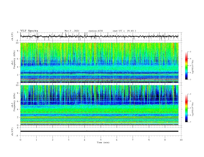Screen dimensions: 204x157
Task: Click the "4" tick on the time axis
Action: pyautogui.click(x=84, y=140)
